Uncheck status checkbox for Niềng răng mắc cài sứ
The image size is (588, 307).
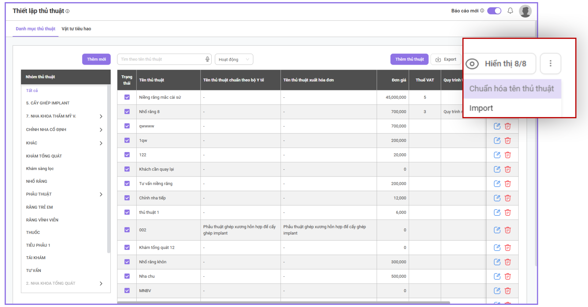[x=127, y=97]
